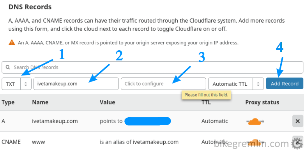Viewport: 304px width, 150px height.
Task: Delete the ivetamakeup.com A record
Action: [x=297, y=121]
